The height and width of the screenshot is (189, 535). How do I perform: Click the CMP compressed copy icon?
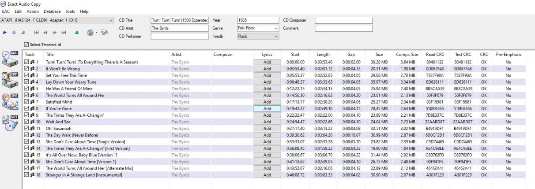click(11, 79)
